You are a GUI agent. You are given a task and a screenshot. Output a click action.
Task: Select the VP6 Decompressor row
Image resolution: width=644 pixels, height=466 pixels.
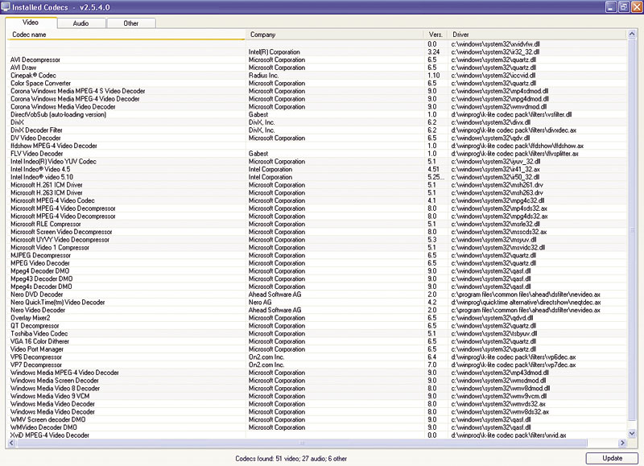tap(317, 357)
